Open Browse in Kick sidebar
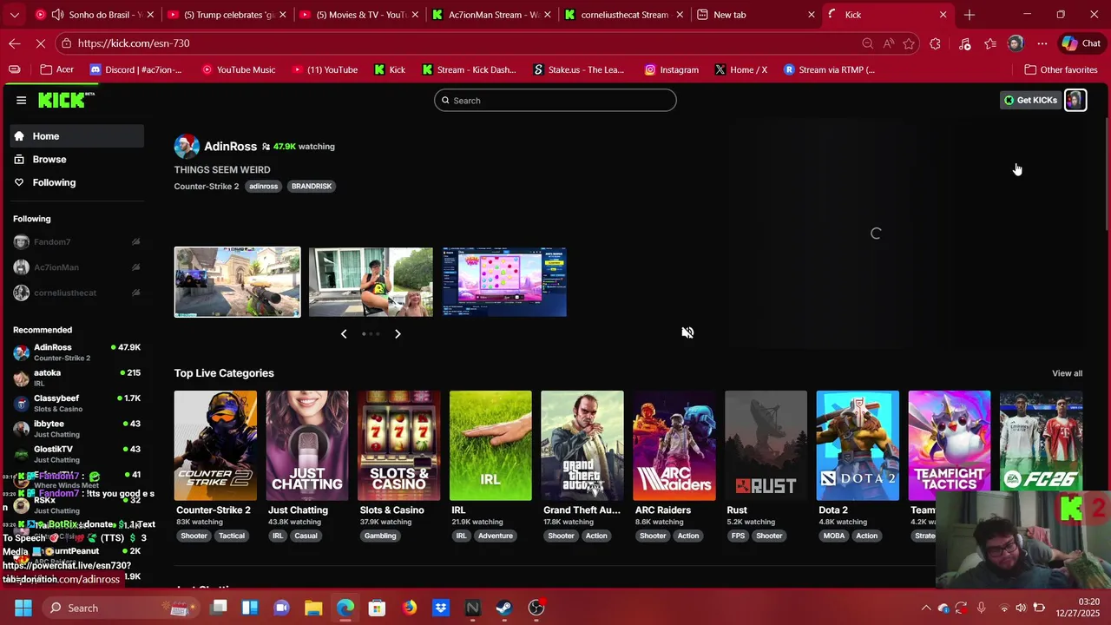 77,160
